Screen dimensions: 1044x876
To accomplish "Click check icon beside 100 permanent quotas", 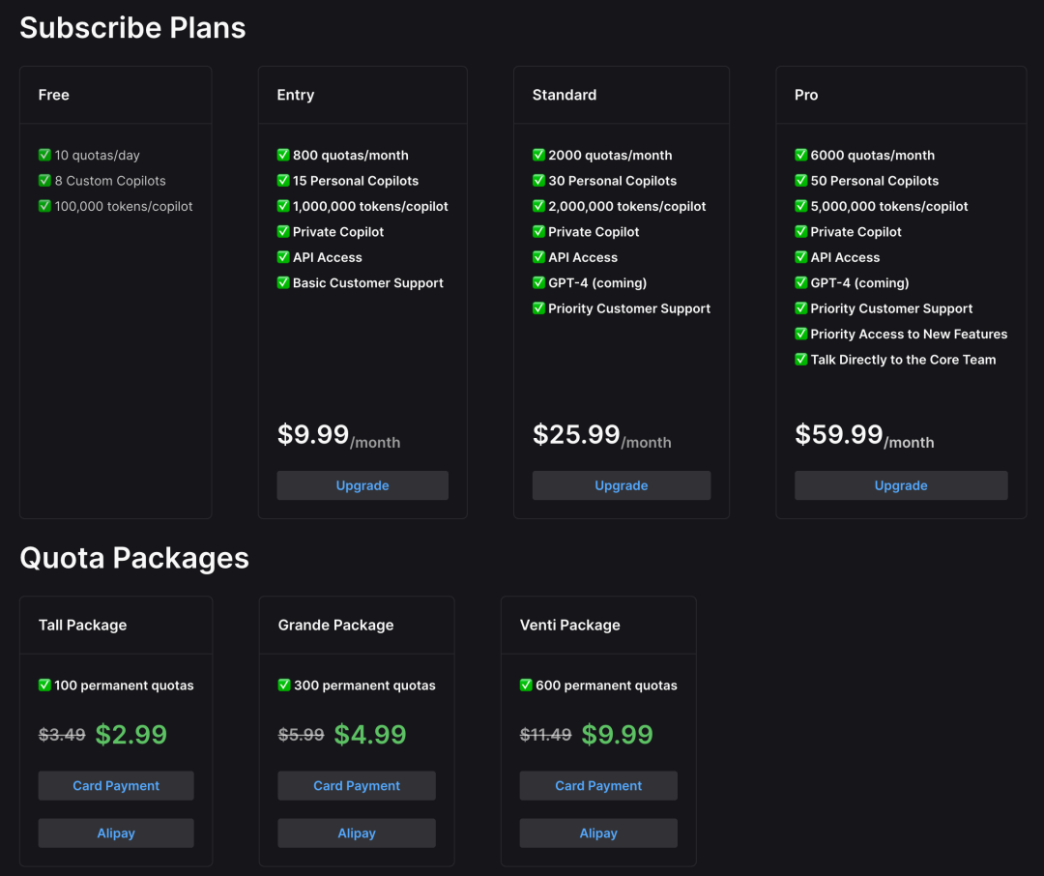I will (44, 686).
